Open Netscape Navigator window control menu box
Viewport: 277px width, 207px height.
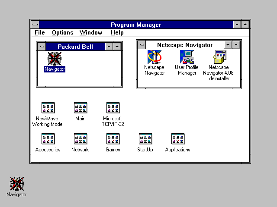pyautogui.click(x=142, y=45)
